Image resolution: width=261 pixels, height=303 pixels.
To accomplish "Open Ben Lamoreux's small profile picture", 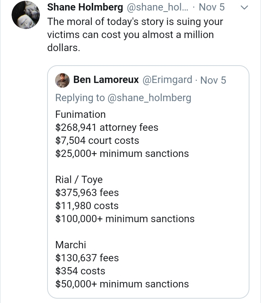I will (62, 80).
